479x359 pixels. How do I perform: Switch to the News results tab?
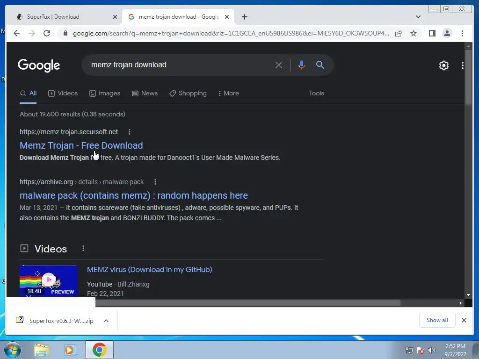coord(145,93)
